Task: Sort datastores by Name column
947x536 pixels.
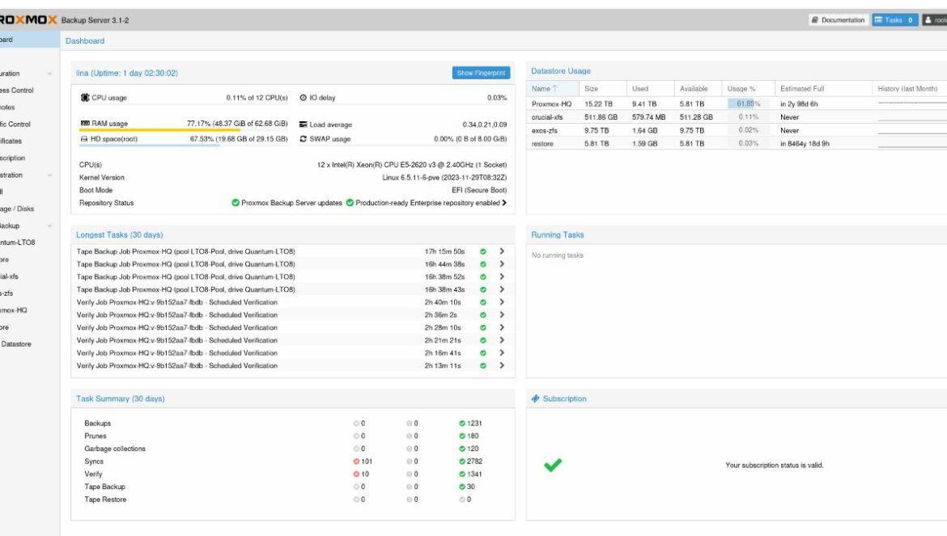Action: pyautogui.click(x=552, y=89)
